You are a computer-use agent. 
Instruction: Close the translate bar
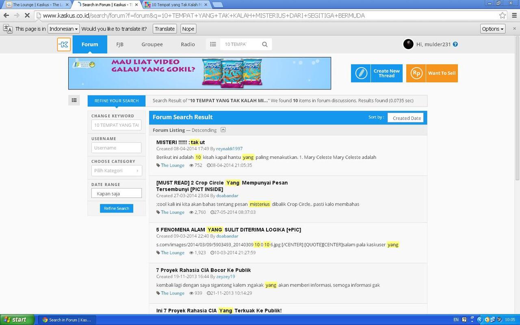point(514,29)
